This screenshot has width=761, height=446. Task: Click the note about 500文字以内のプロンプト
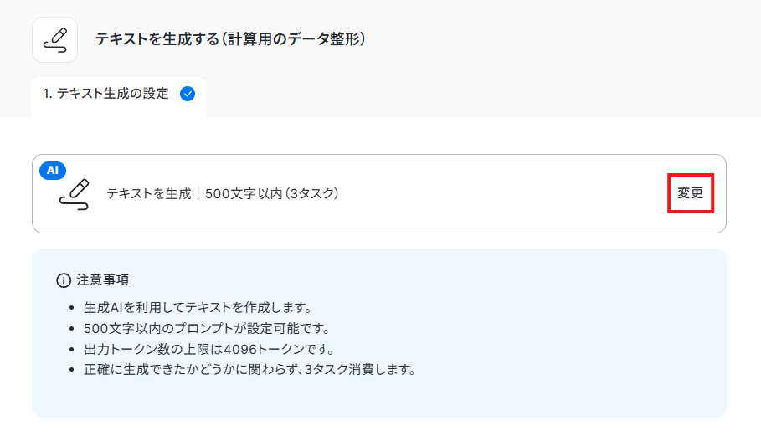[x=207, y=329]
